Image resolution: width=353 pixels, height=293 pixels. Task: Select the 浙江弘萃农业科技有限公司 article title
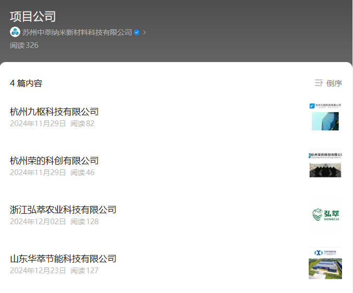click(63, 210)
